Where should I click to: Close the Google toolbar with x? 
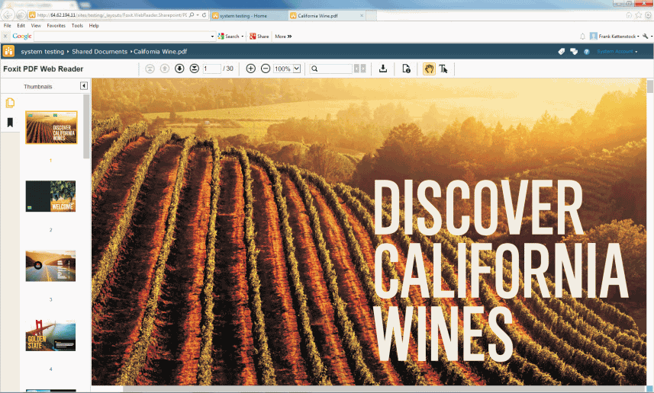click(x=5, y=37)
